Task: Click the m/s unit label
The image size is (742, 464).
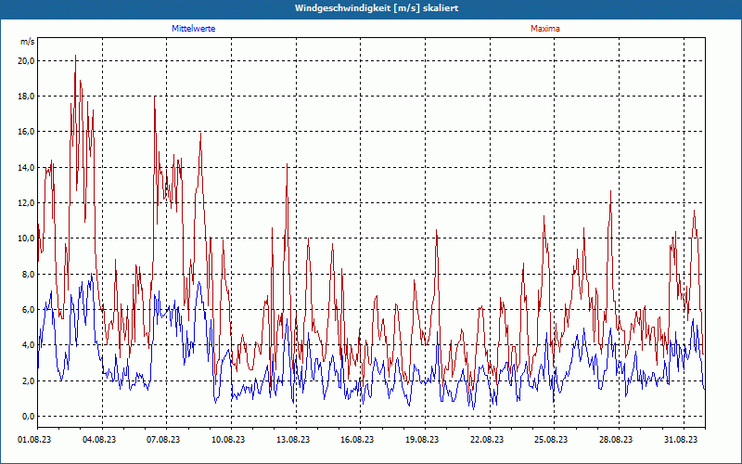Action: pos(28,42)
